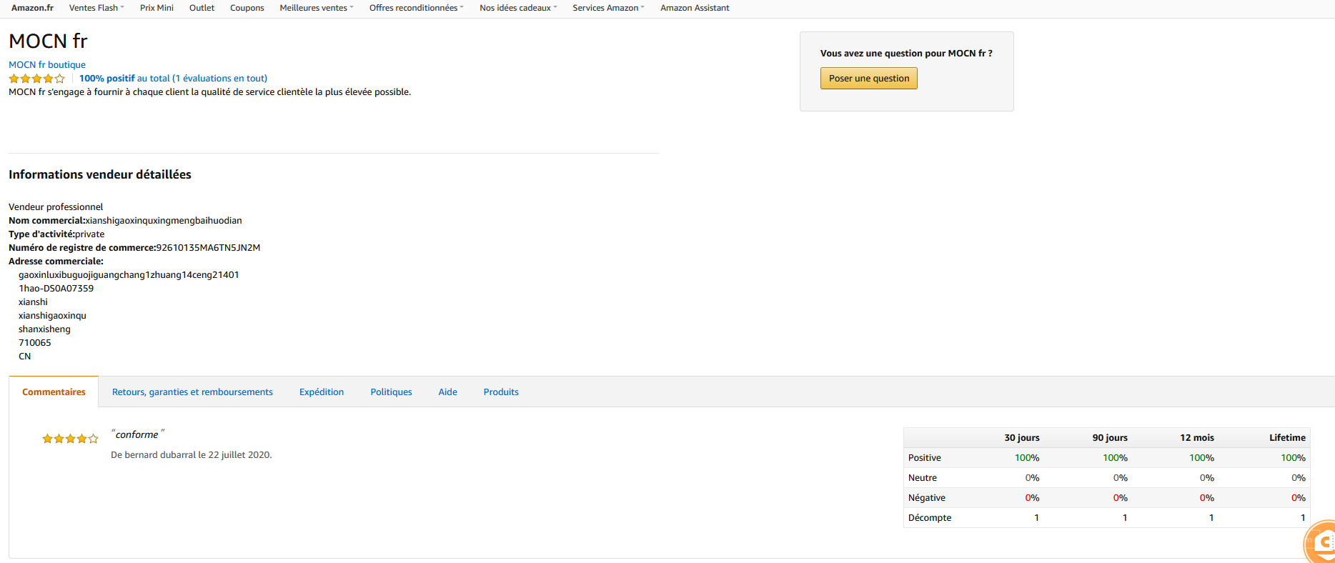Screen dimensions: 1335x563
Task: Go to Amazon.fr home link
Action: pyautogui.click(x=32, y=8)
